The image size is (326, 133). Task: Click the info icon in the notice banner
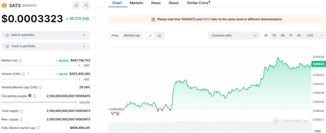point(153,19)
